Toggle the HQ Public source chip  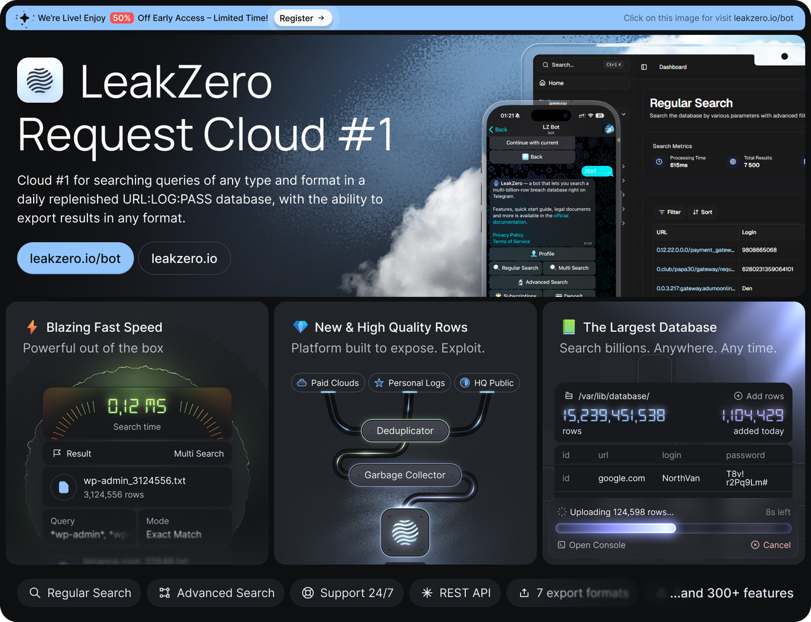[487, 383]
